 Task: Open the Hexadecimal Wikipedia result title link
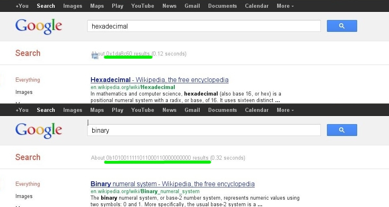(x=159, y=80)
